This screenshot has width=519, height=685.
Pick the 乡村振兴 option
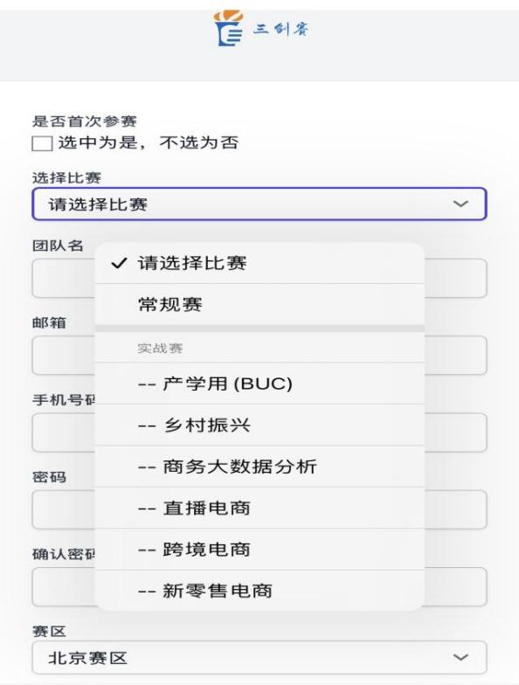259,425
